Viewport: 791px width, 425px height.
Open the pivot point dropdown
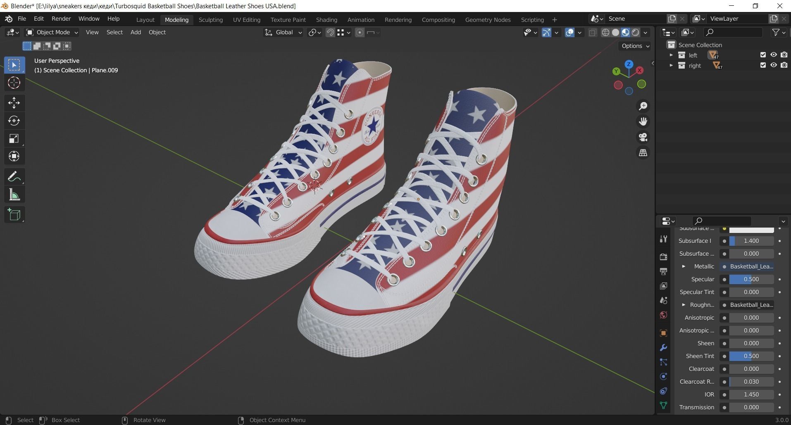pyautogui.click(x=314, y=33)
